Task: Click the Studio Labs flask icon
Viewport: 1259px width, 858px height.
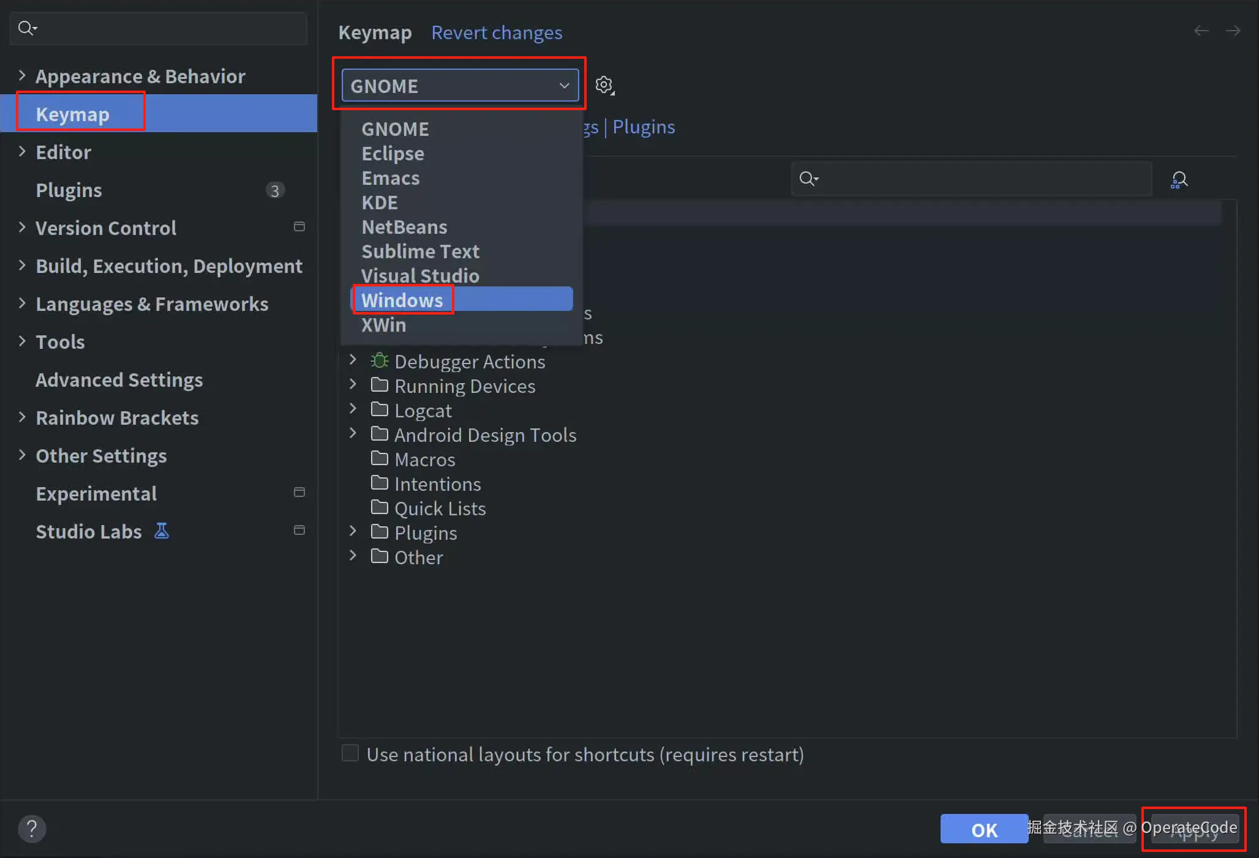Action: [x=162, y=531]
